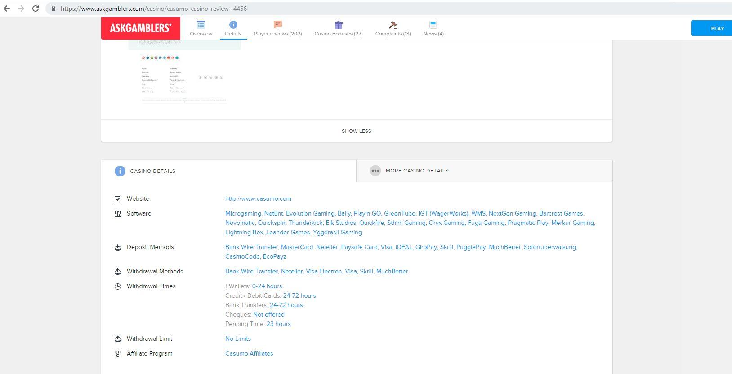Click the News icon

click(433, 24)
